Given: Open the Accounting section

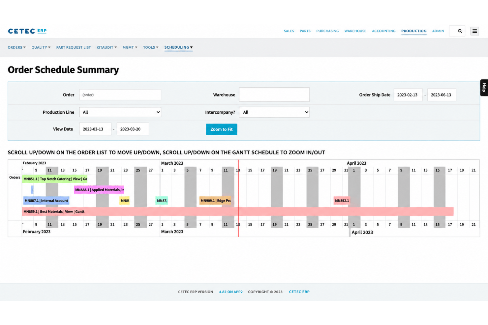Looking at the screenshot, I should tap(384, 31).
